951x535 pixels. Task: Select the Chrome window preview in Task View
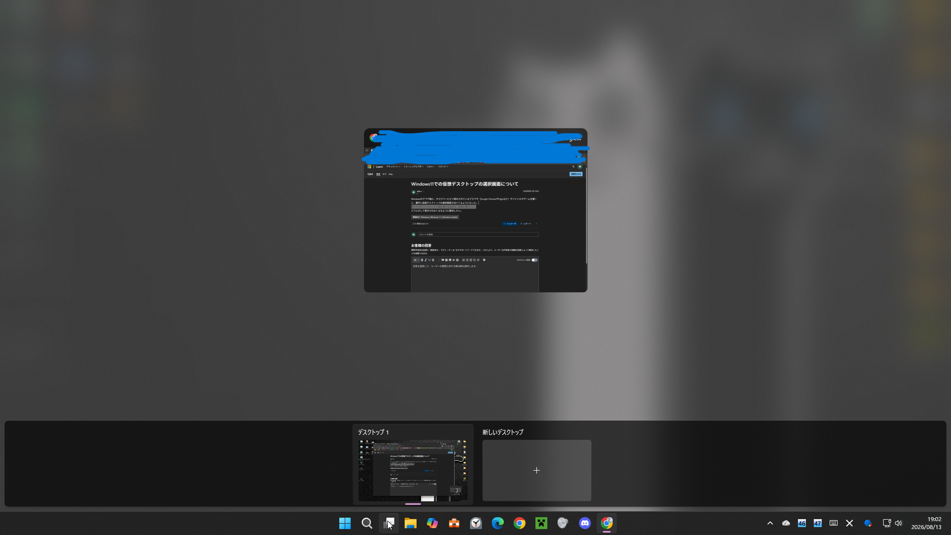click(475, 211)
